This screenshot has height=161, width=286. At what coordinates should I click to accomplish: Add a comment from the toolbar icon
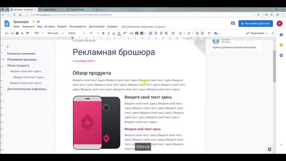(137, 33)
